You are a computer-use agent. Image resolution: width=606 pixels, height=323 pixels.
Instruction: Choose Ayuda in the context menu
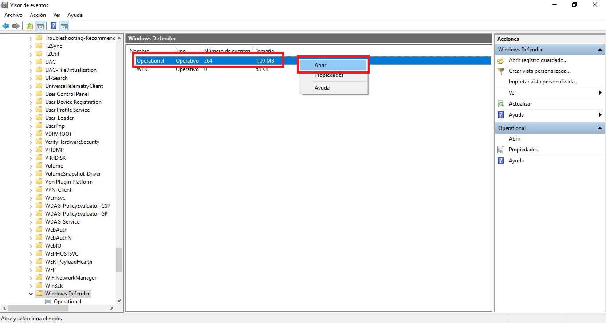[334, 88]
